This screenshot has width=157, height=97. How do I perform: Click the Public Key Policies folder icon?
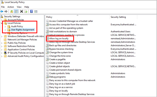(5, 43)
